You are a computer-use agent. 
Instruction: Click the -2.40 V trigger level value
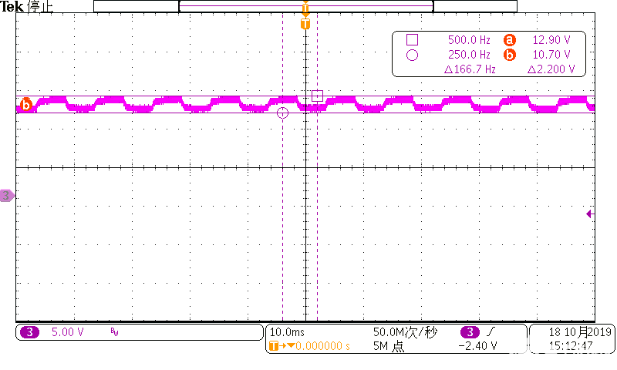pos(477,346)
